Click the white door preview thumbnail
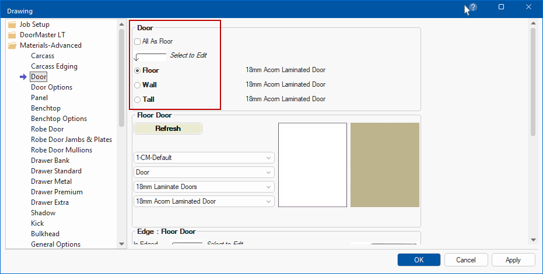543x274 pixels. click(313, 165)
